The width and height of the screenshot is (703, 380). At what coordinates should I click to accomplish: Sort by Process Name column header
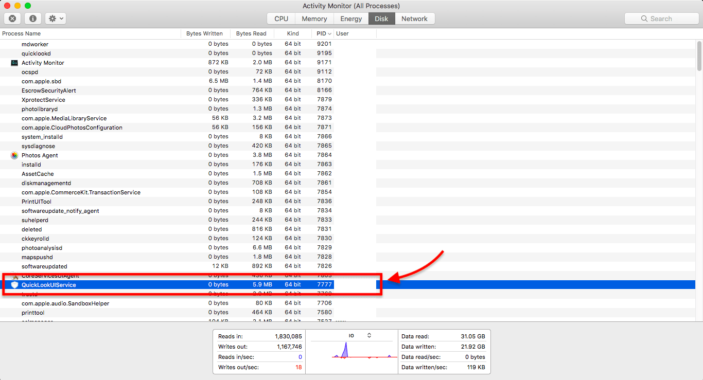pos(90,33)
